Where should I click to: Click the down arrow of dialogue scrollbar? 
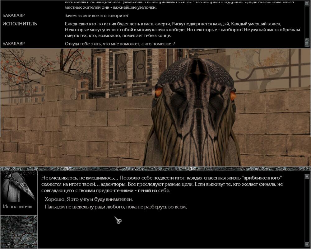coord(307,245)
